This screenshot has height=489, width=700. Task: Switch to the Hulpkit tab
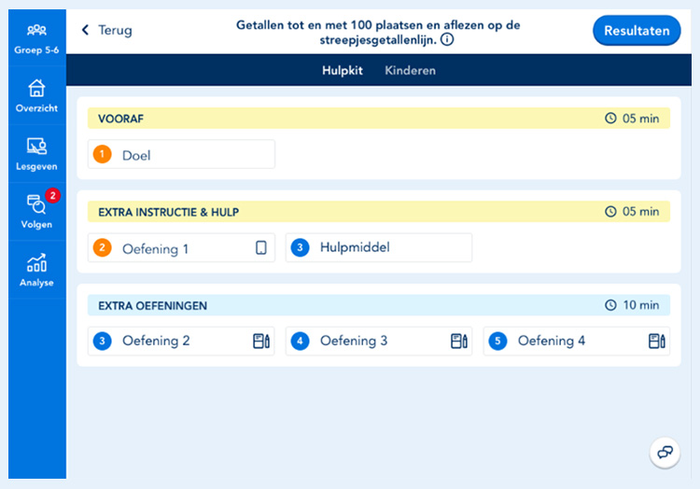click(x=343, y=71)
